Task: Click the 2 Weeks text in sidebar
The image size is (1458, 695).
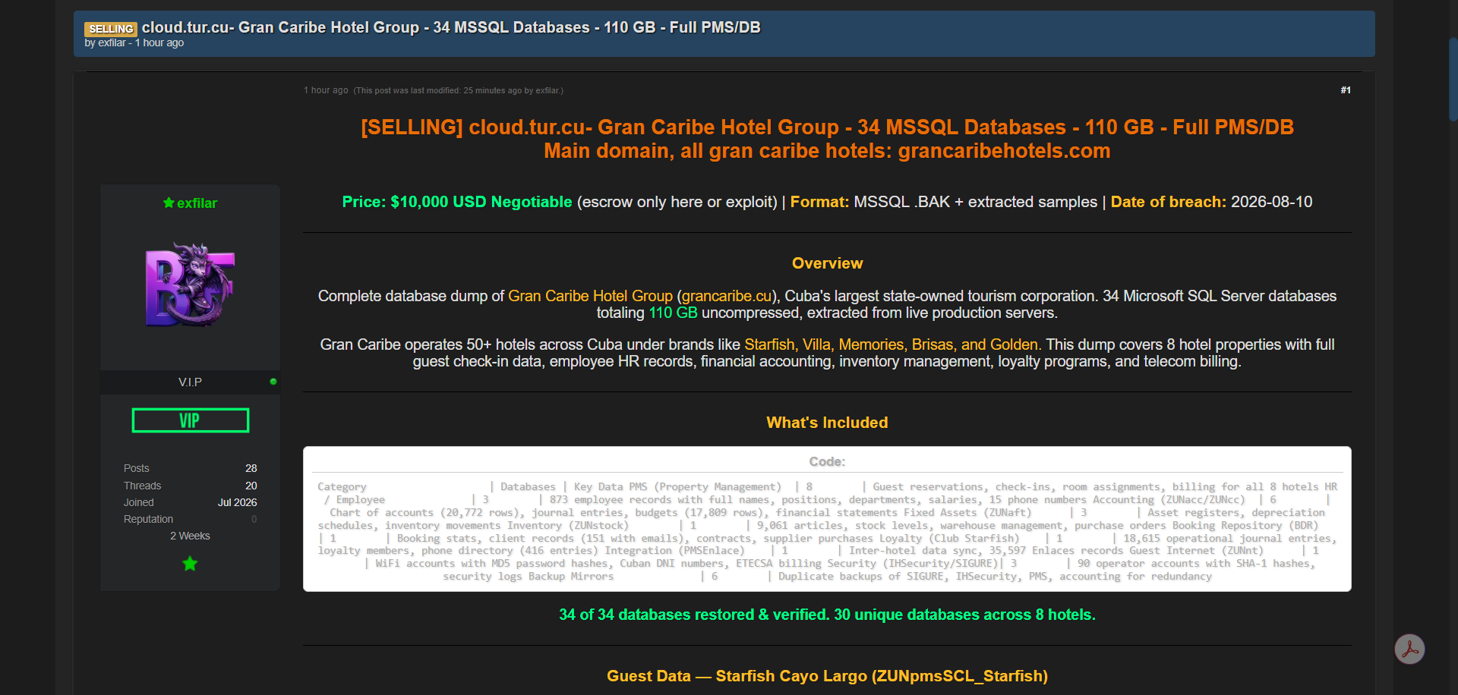Action: [x=190, y=536]
